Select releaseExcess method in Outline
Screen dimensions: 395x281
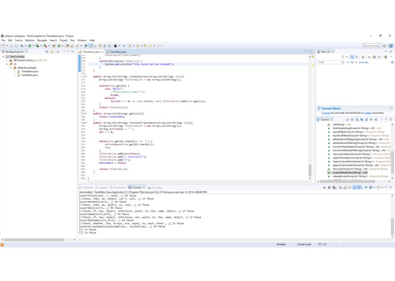tap(360, 176)
